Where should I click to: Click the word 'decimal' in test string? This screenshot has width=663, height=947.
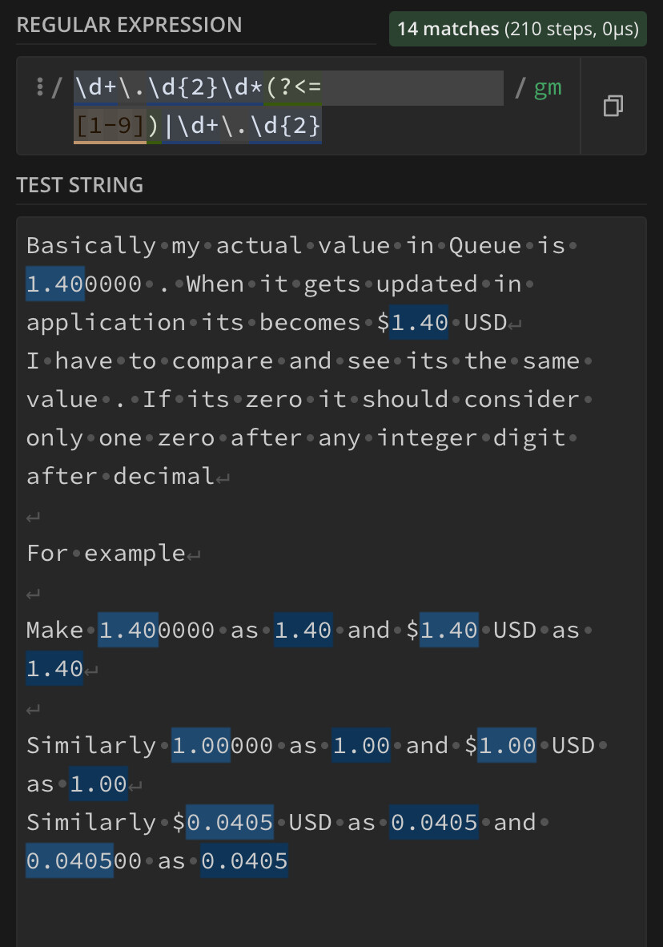(163, 477)
